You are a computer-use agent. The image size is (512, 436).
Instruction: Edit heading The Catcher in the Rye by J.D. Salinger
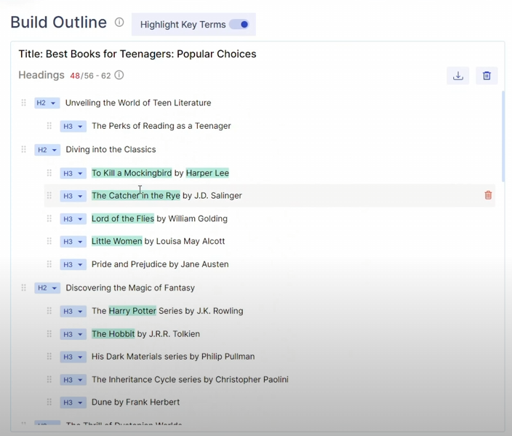click(167, 196)
